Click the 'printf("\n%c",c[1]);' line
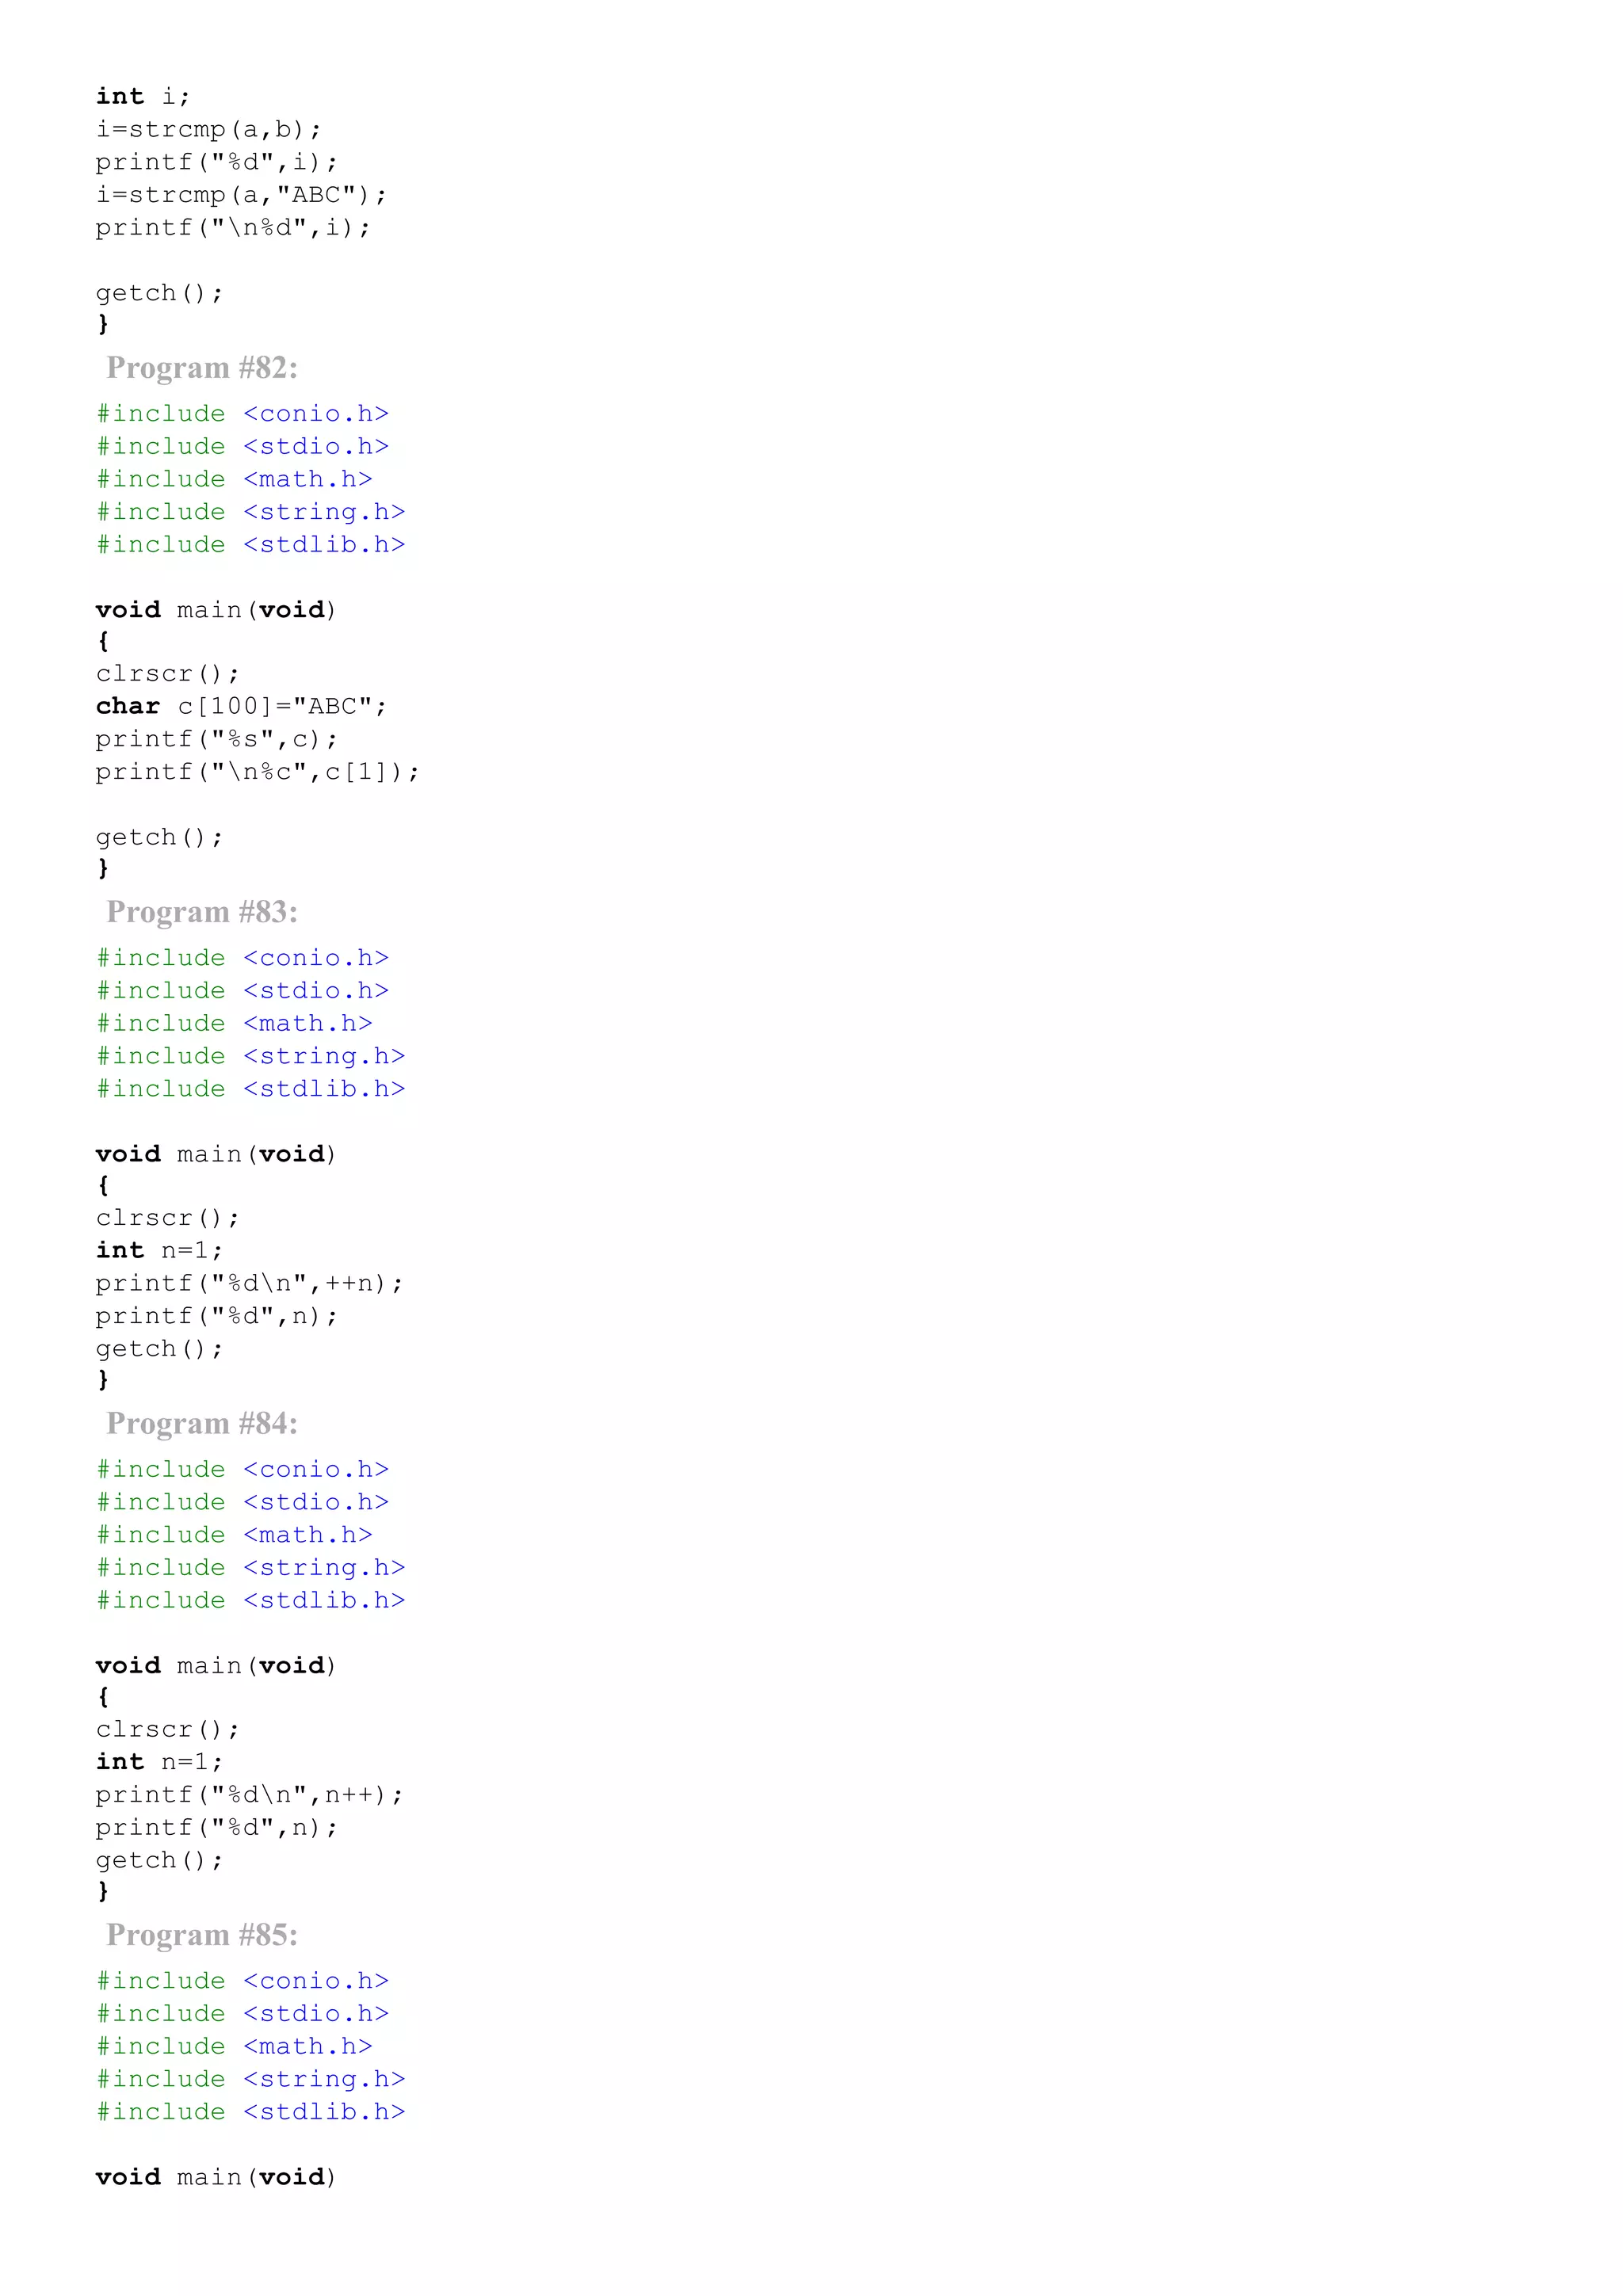1623x2296 pixels. (258, 772)
